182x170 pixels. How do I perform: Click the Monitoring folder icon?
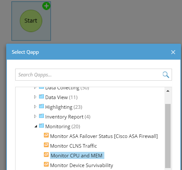pos(41,126)
